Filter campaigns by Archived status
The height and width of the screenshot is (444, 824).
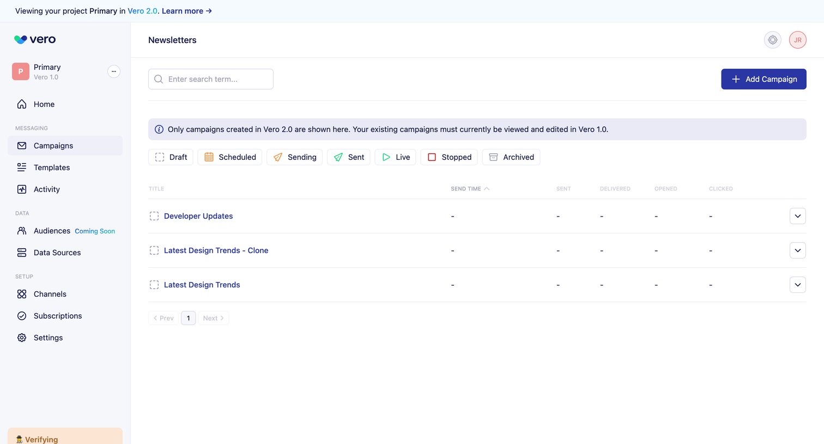coord(511,157)
